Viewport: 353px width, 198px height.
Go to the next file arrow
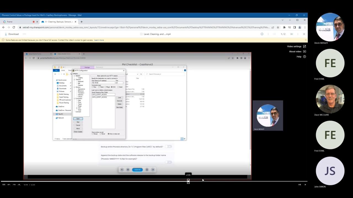[292, 34]
